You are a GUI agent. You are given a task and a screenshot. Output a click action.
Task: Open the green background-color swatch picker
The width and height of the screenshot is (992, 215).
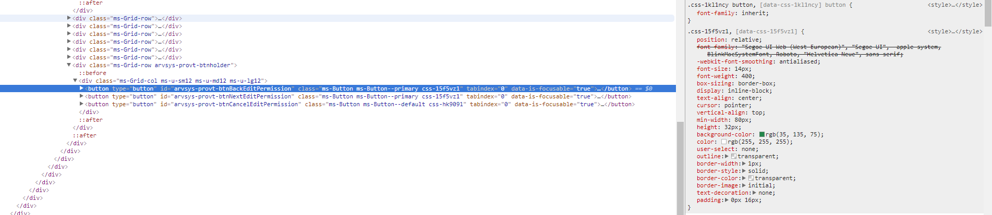(x=762, y=134)
